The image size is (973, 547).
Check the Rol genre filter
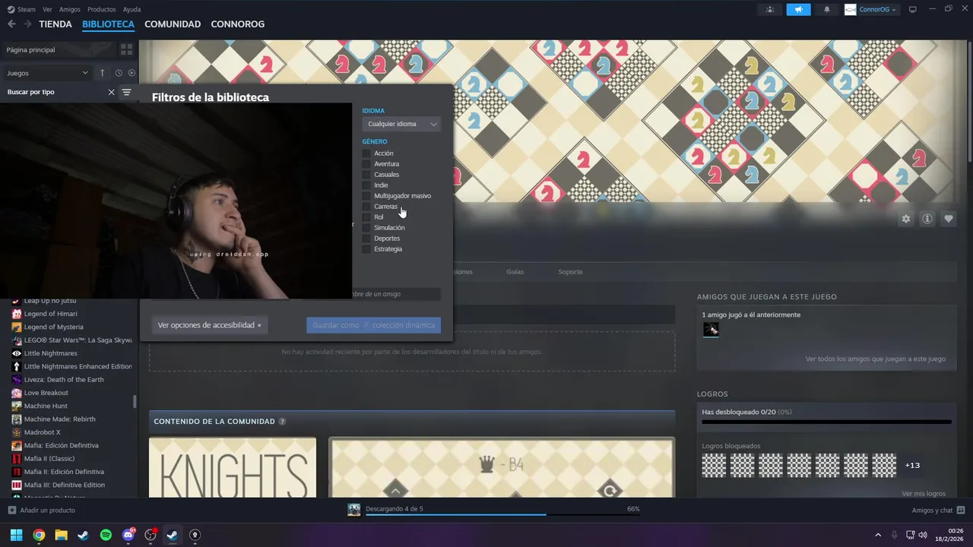[x=366, y=217]
